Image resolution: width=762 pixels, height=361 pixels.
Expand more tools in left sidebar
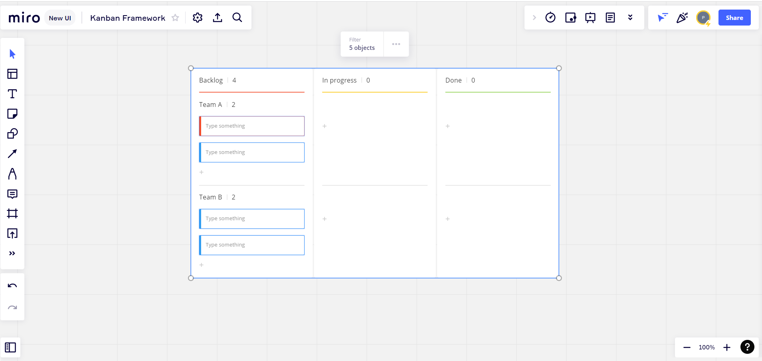point(12,253)
